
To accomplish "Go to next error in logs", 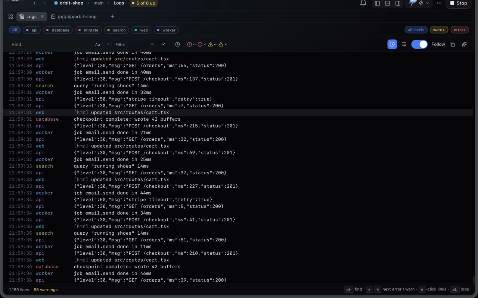I will [202, 44].
